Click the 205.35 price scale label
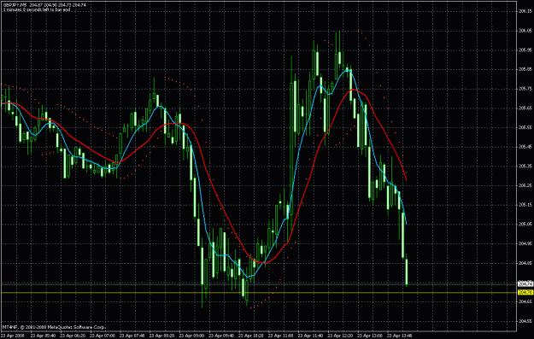Image resolution: width=534 pixels, height=339 pixels. click(x=525, y=167)
